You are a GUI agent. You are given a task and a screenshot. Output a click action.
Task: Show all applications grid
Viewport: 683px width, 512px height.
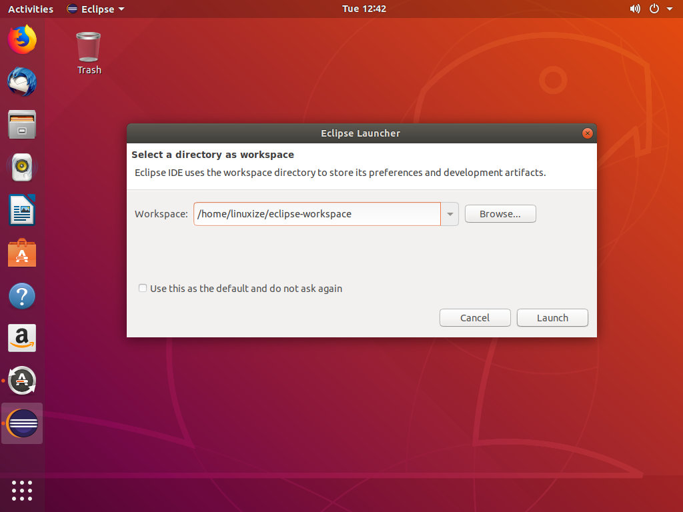[22, 491]
